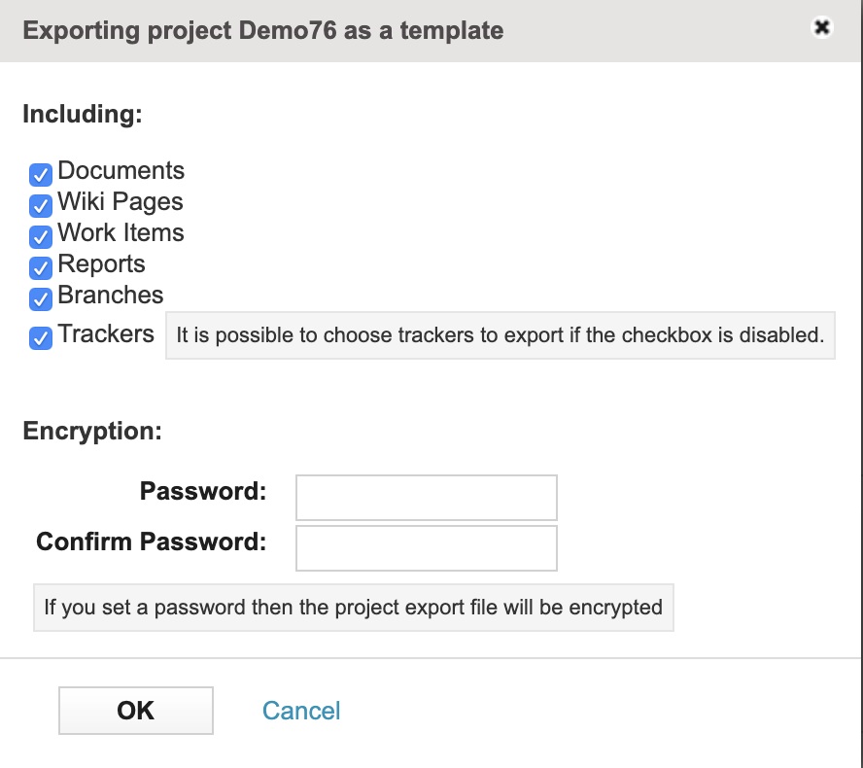This screenshot has height=768, width=863.
Task: Click the Trackers label text
Action: [x=106, y=334]
